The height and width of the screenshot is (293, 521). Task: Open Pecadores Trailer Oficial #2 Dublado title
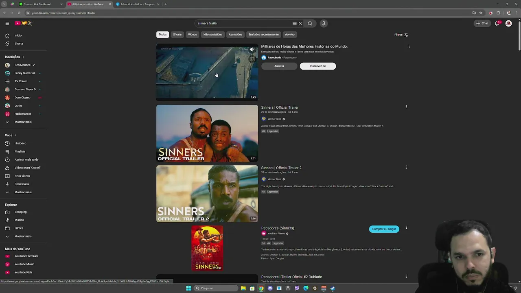click(x=292, y=277)
